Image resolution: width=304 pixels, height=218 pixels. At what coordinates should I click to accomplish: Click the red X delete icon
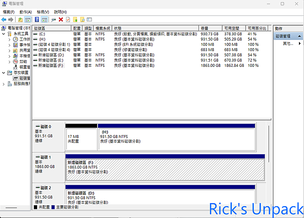(x=61, y=19)
